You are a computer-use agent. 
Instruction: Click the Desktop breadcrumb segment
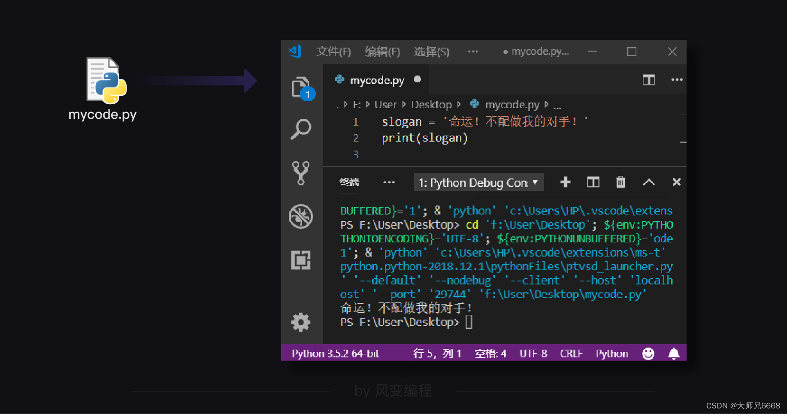click(432, 105)
